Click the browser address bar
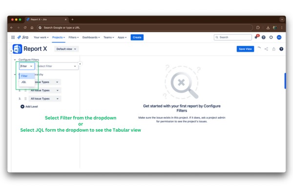The width and height of the screenshot is (293, 195). click(x=145, y=28)
